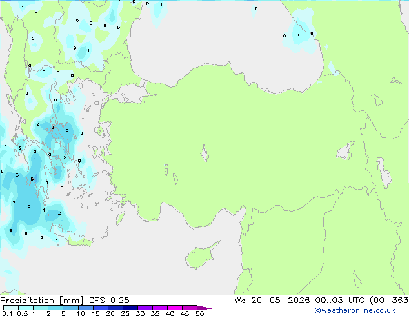The width and height of the screenshot is (409, 316).
Task: Pick the 2–5 mm legend swatch
Action: [55, 308]
